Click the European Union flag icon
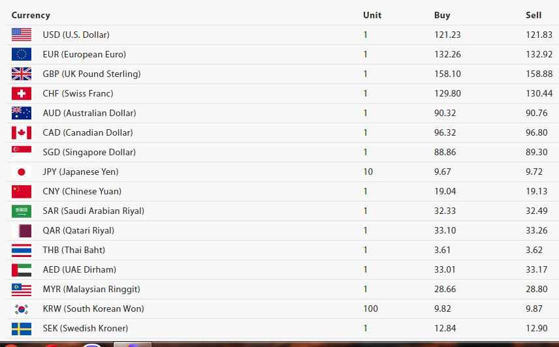 22,54
